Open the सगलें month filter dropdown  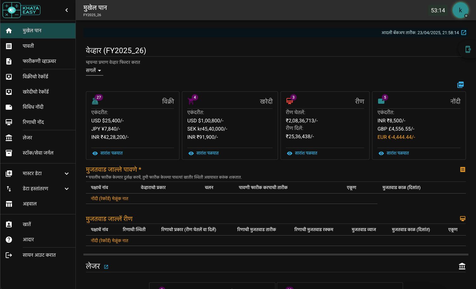(94, 71)
